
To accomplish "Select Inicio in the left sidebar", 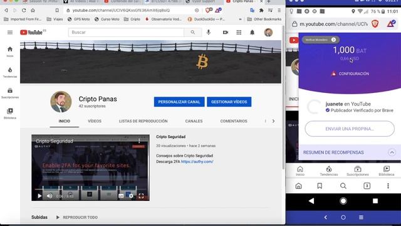I will [x=10, y=51].
